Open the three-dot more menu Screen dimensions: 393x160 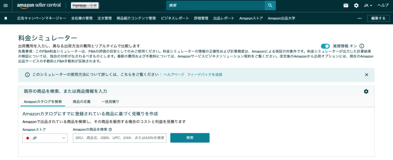click(x=359, y=18)
